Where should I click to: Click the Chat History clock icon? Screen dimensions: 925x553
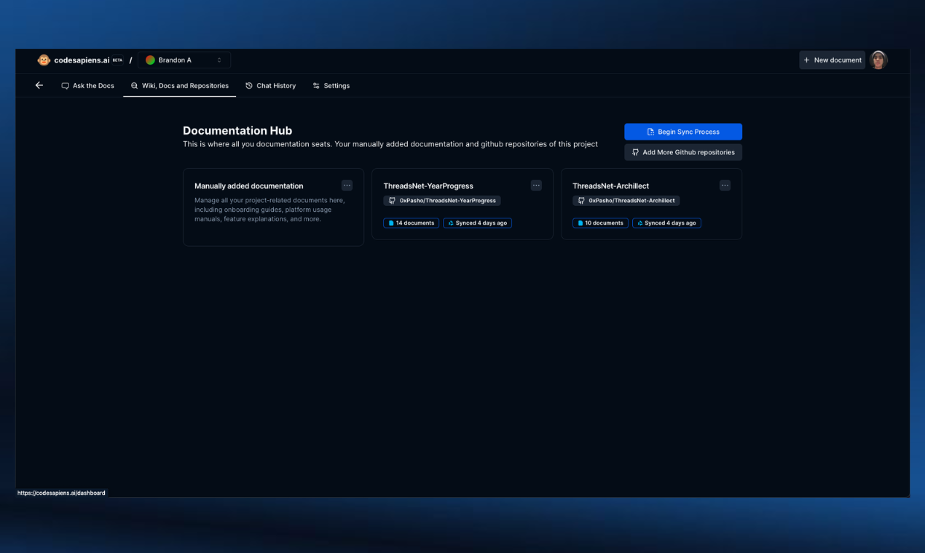248,85
